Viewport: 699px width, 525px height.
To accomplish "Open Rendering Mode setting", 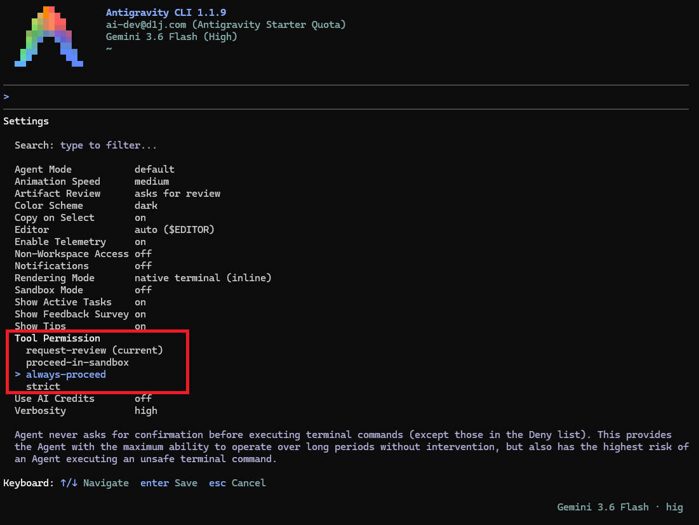I will coord(143,277).
